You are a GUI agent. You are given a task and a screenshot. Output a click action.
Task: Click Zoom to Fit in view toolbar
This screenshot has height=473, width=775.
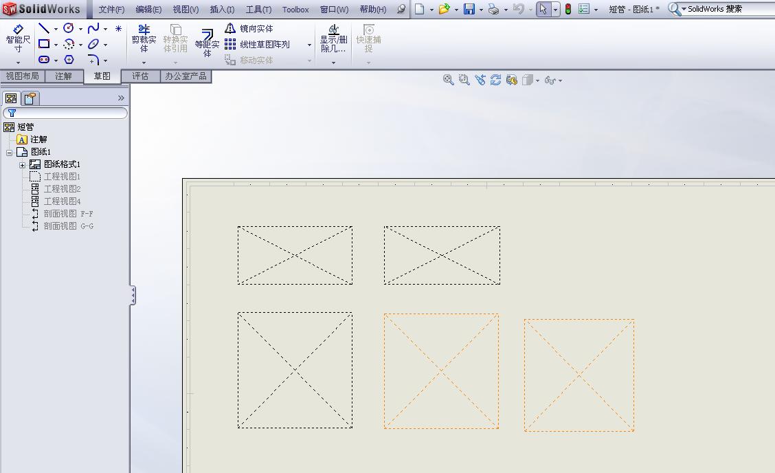click(448, 80)
